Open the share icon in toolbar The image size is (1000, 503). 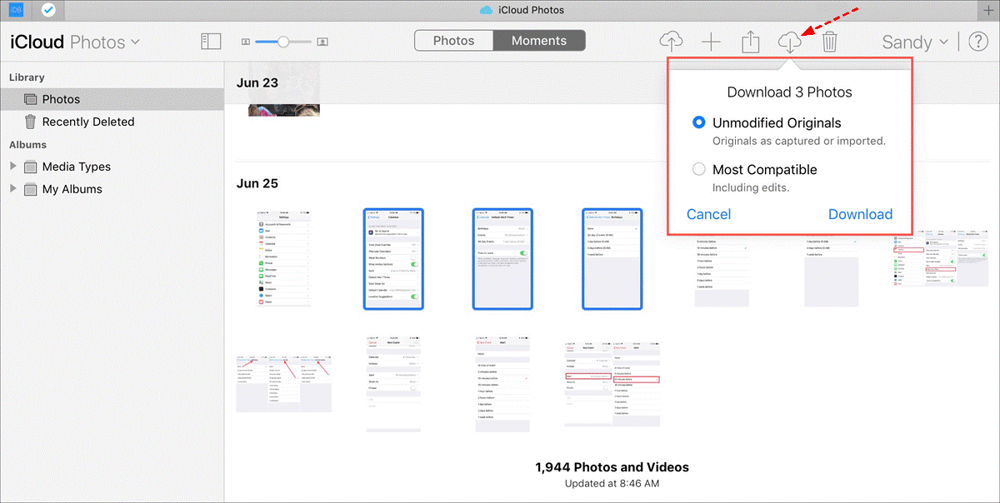(x=751, y=42)
